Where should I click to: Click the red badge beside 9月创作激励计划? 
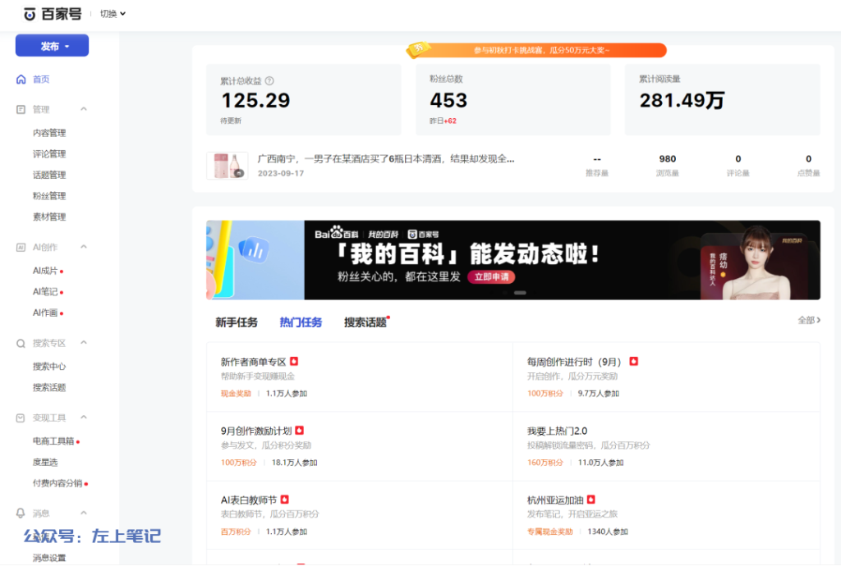(300, 430)
